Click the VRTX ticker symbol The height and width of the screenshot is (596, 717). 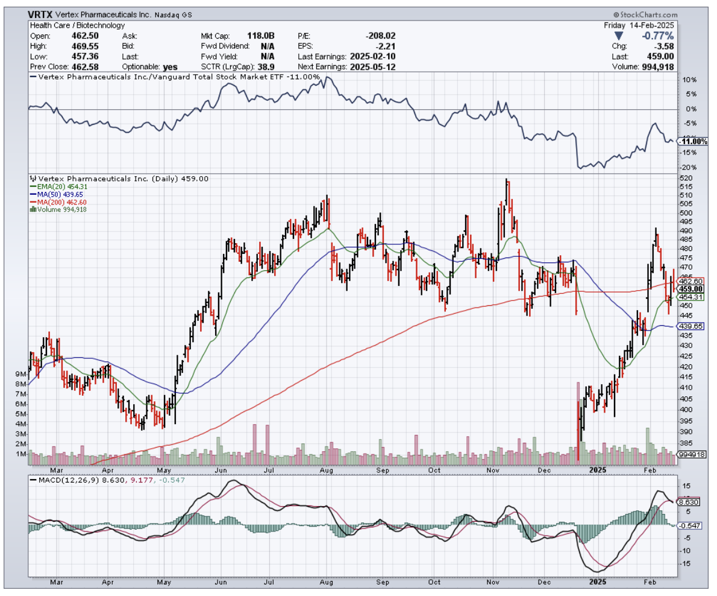pos(40,13)
